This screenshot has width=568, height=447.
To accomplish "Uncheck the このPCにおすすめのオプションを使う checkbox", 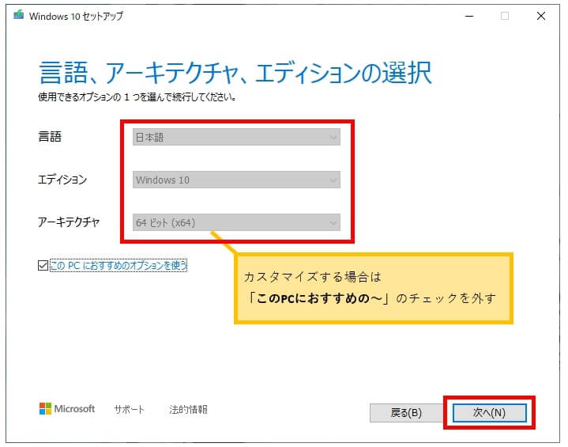I will pos(43,266).
